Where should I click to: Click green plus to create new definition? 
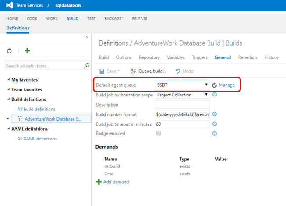[x=27, y=50]
